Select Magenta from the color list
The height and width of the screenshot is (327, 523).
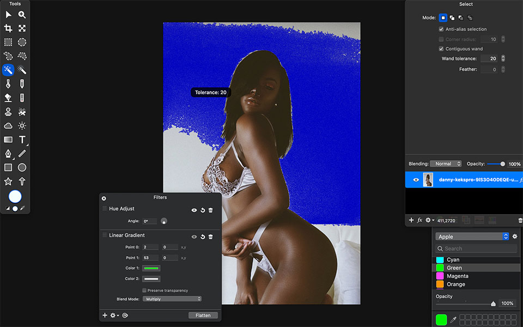pos(457,276)
